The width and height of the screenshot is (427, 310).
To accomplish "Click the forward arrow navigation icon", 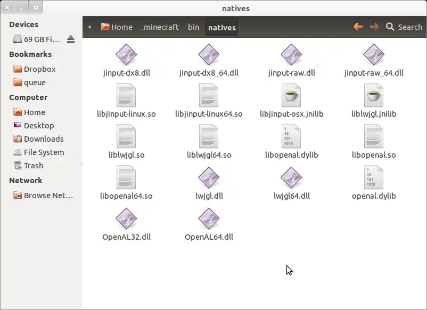I will 374,27.
